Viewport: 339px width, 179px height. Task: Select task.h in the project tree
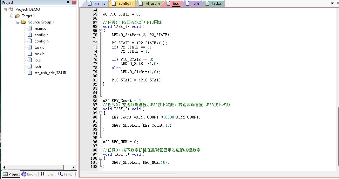[x=39, y=54]
